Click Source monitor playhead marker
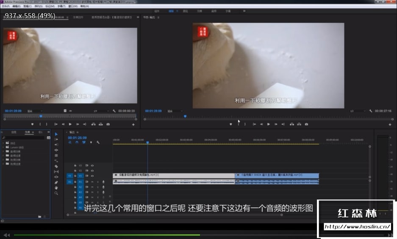This screenshot has width=397, height=239. [41, 116]
